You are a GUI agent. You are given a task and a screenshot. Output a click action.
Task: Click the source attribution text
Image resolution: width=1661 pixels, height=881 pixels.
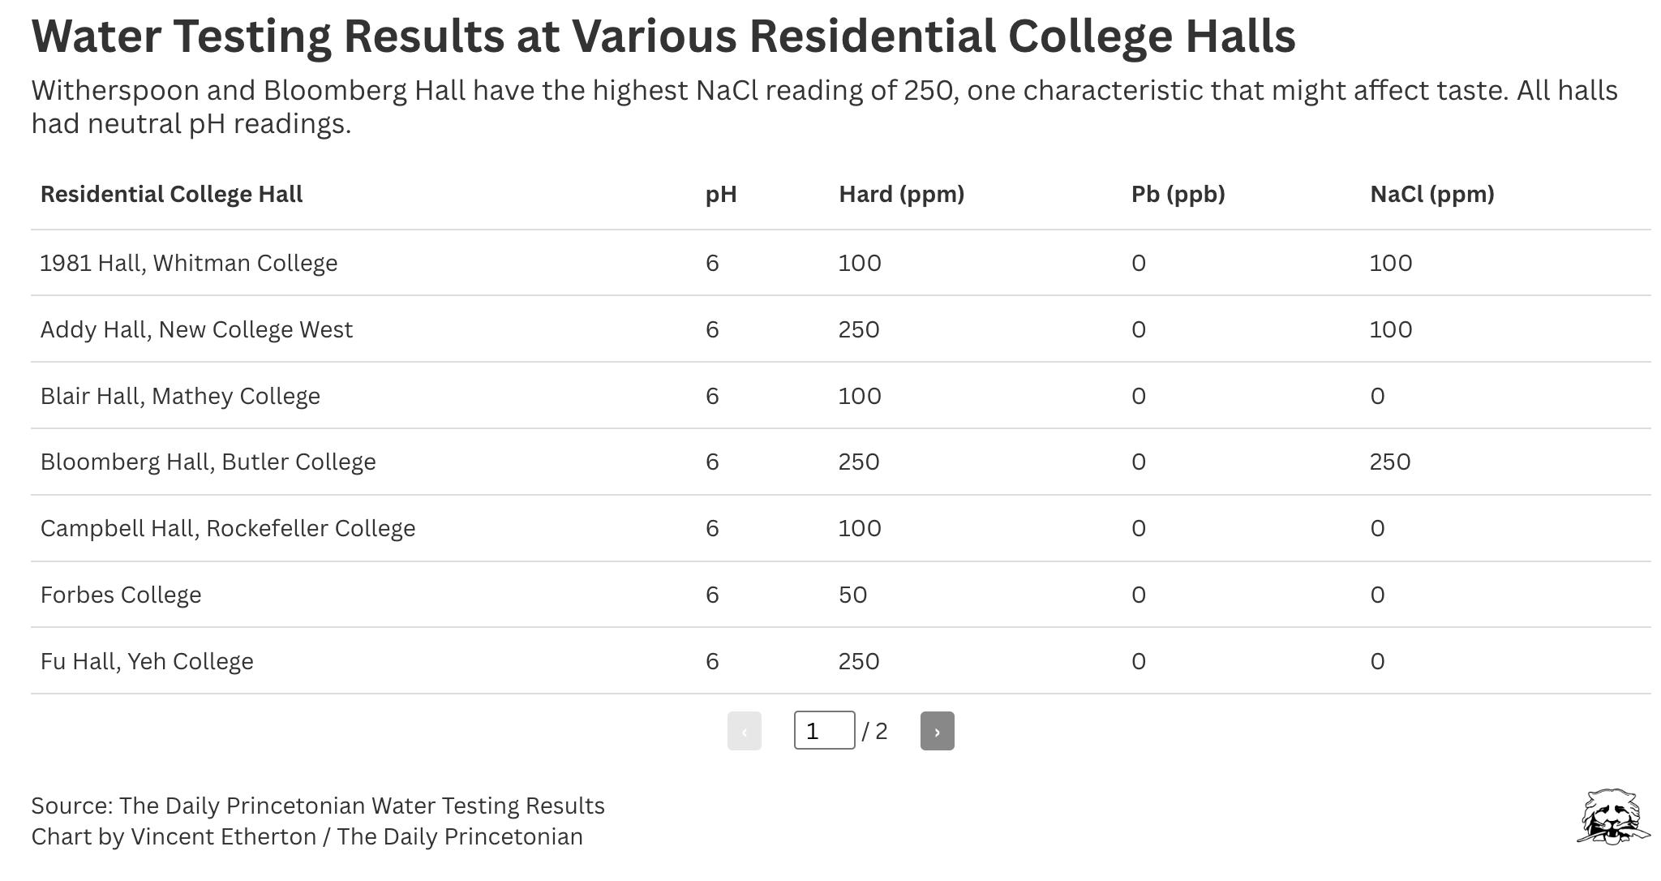tap(318, 806)
